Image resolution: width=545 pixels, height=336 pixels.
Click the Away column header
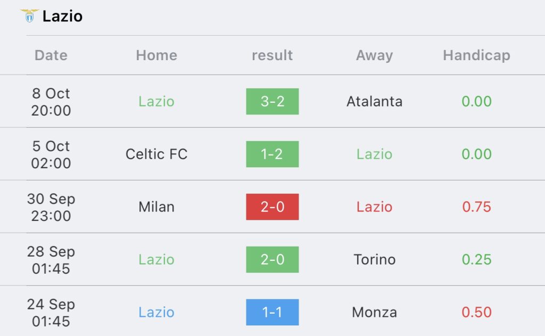(374, 55)
